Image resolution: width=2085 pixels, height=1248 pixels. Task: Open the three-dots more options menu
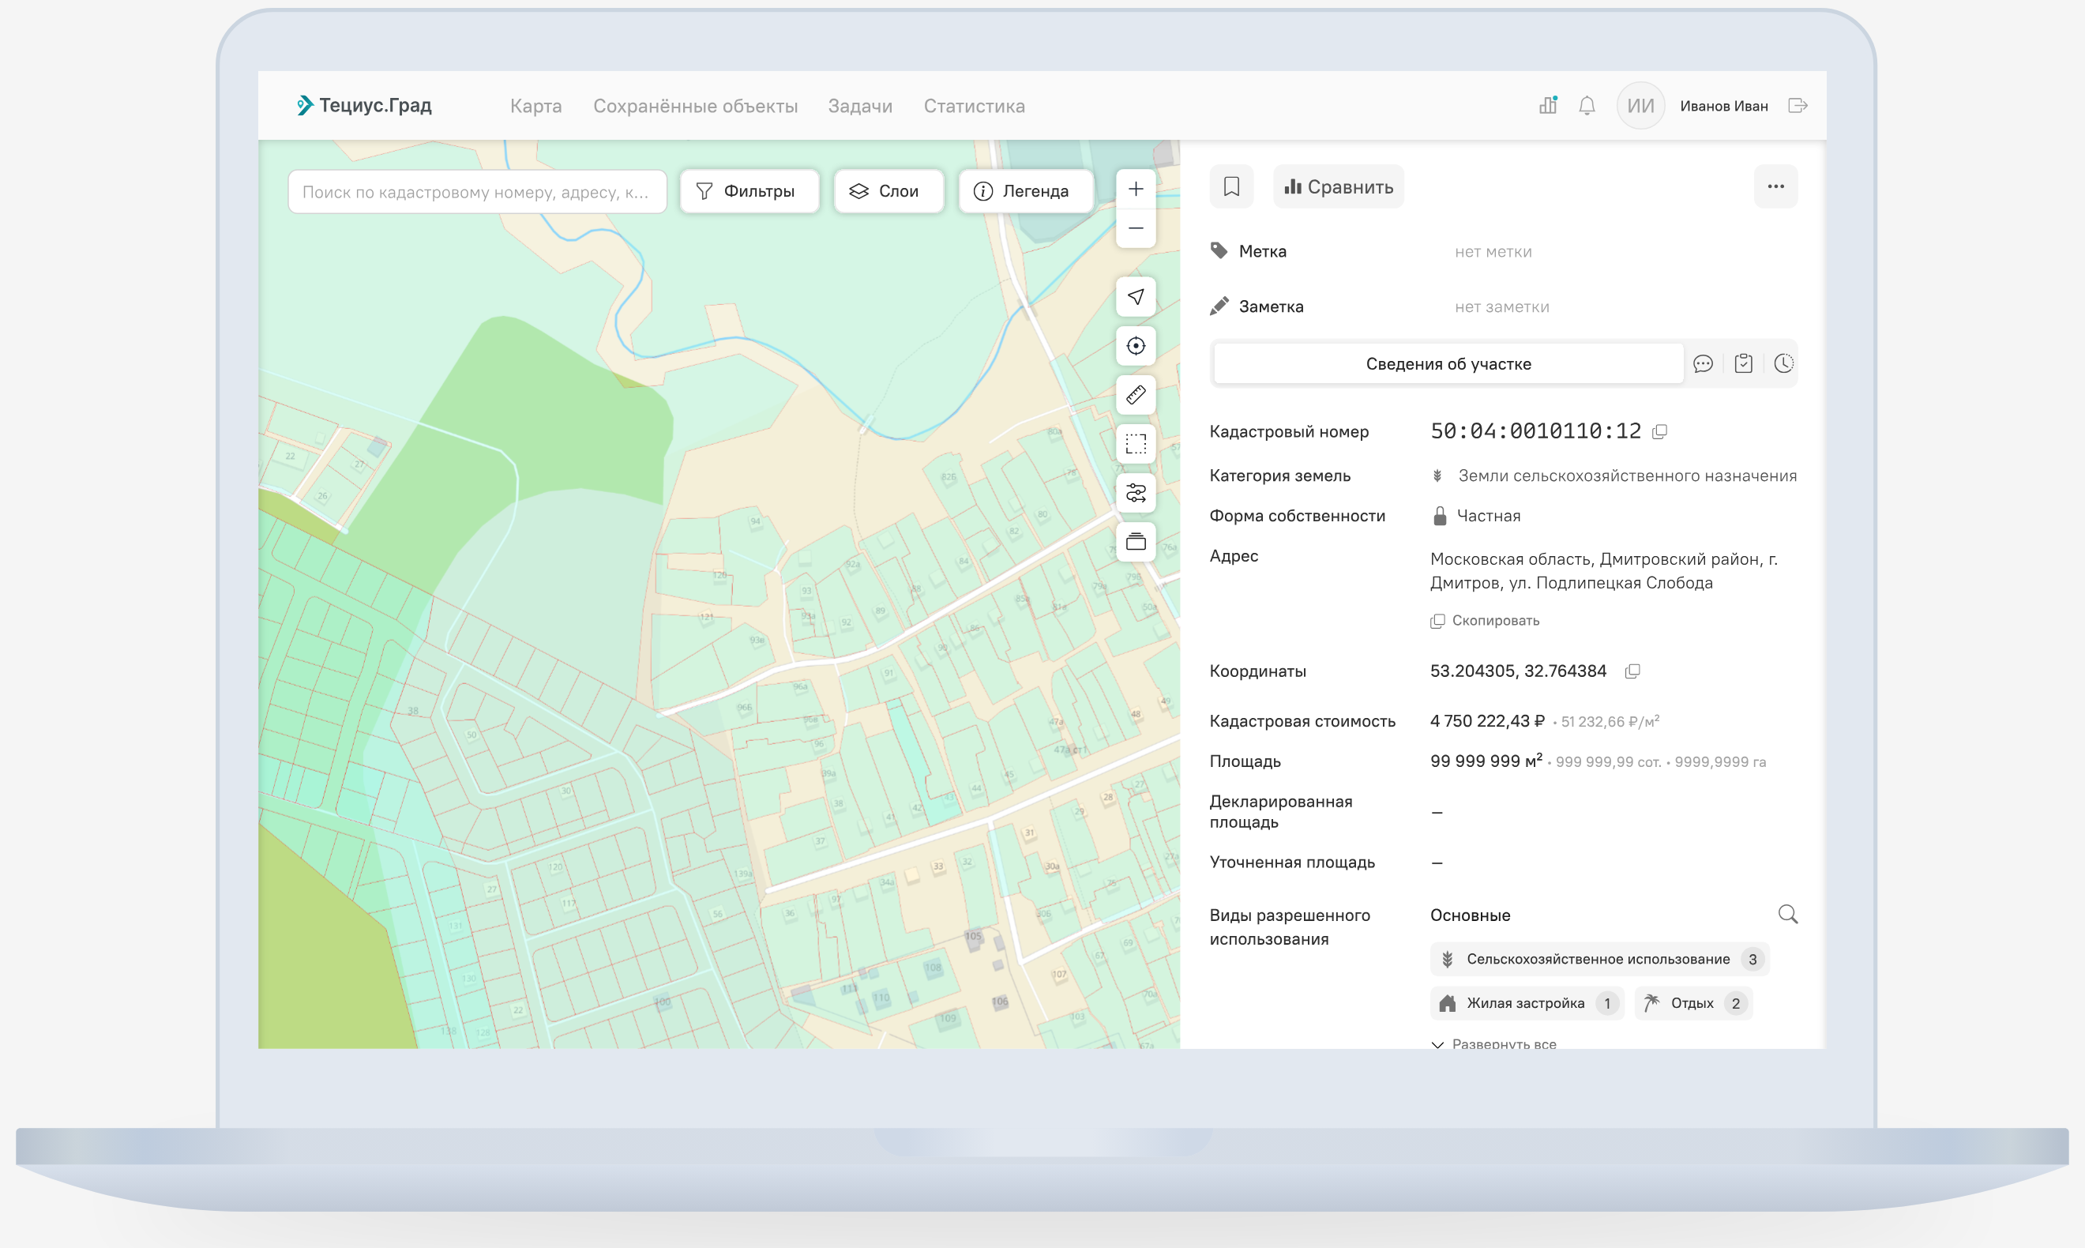1775,186
